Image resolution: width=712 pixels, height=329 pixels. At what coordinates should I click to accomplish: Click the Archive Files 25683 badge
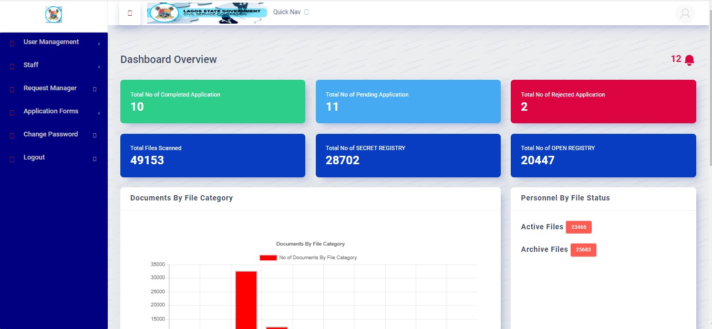click(x=583, y=250)
